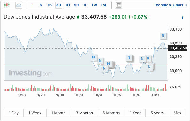Select the area chart icon
This screenshot has width=190, height=121.
[19, 5]
